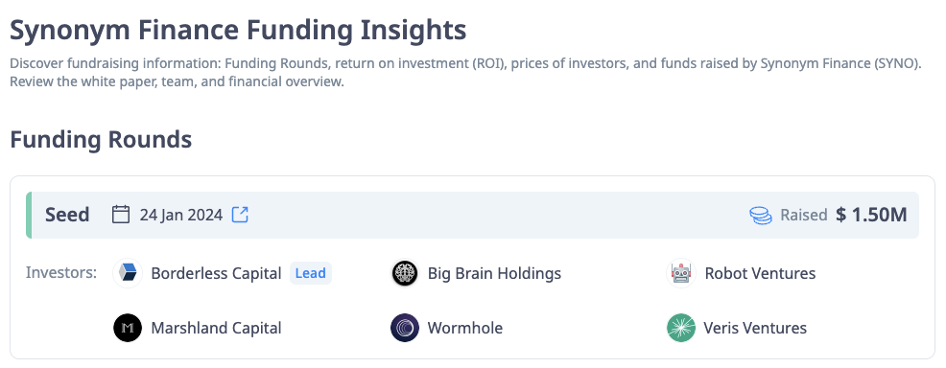Image resolution: width=946 pixels, height=368 pixels.
Task: Click the Borderless Capital logo
Action: pyautogui.click(x=128, y=273)
